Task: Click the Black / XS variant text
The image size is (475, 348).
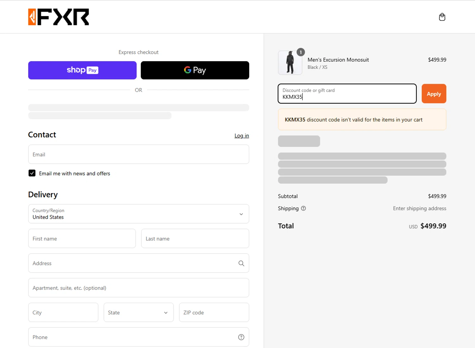Action: (317, 67)
